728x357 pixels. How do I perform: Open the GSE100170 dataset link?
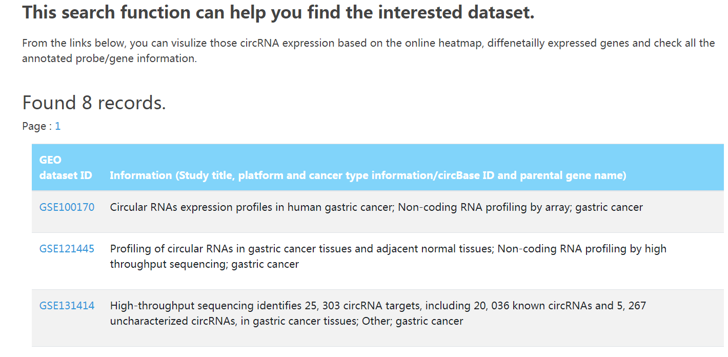pos(67,207)
